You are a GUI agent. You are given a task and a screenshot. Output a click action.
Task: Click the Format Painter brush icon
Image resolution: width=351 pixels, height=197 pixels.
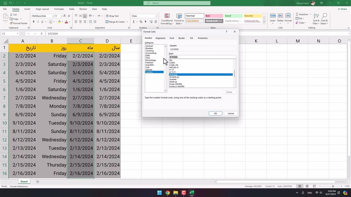(x=11, y=23)
